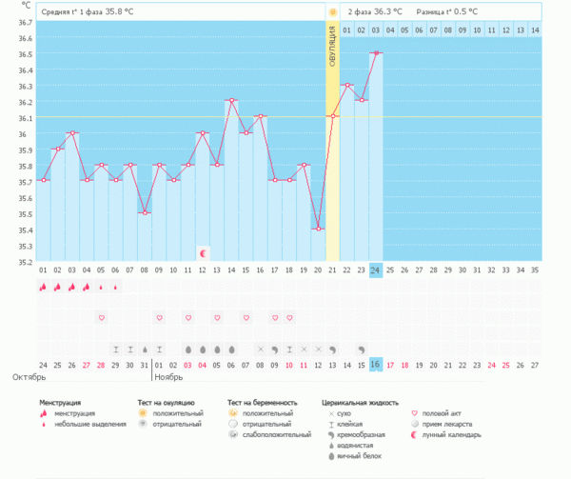Click the 'Разница t° 0.5 °C' header text

[x=446, y=11]
